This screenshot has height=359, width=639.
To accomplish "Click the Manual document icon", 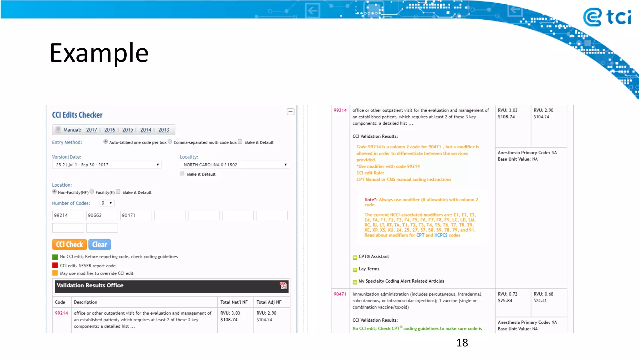I will tap(58, 130).
